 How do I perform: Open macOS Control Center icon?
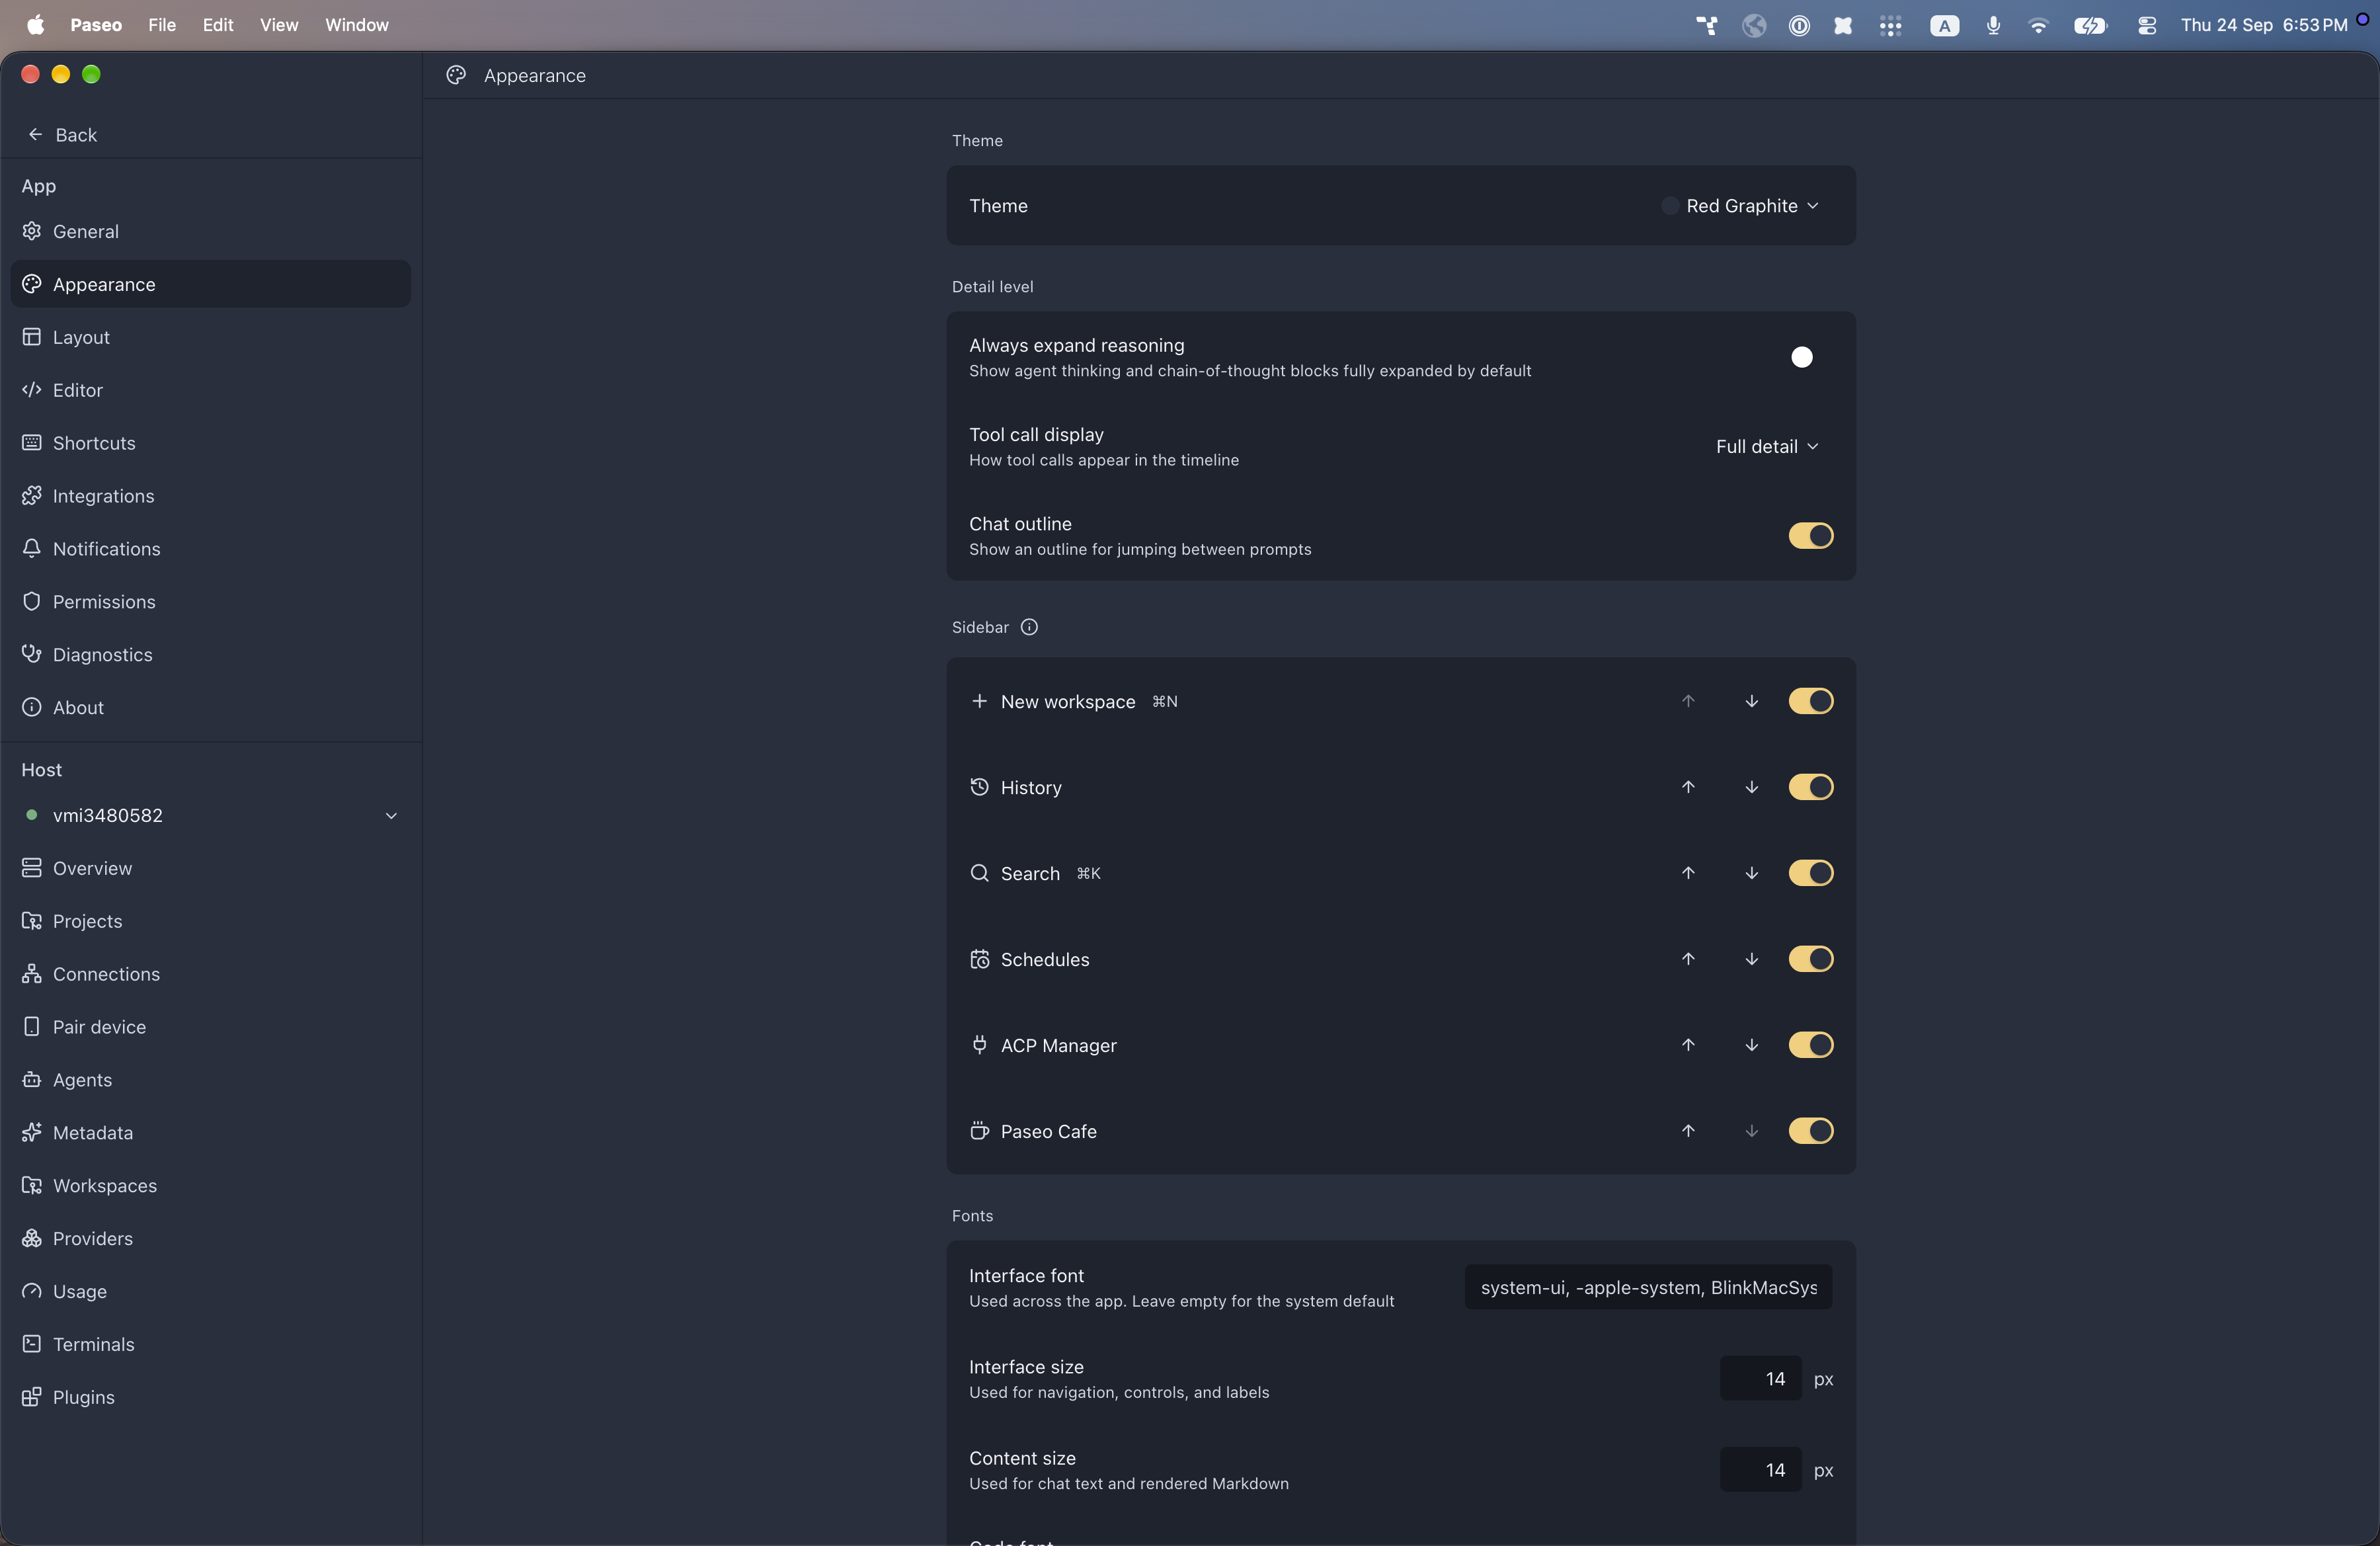click(2146, 26)
